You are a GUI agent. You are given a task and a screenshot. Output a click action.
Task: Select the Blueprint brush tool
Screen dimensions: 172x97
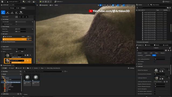coord(21,12)
